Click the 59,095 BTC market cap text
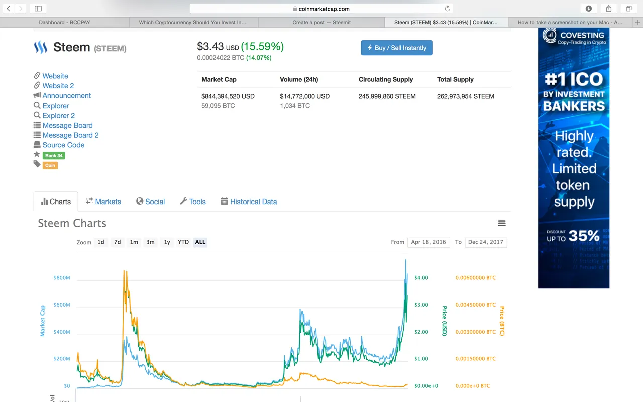The width and height of the screenshot is (643, 402). tap(218, 106)
